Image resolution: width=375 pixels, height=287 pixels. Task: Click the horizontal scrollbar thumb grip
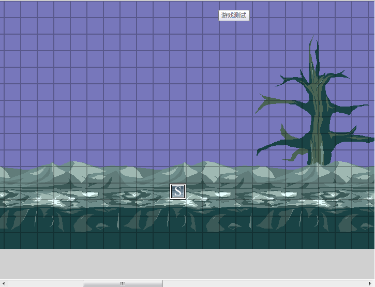[123, 283]
